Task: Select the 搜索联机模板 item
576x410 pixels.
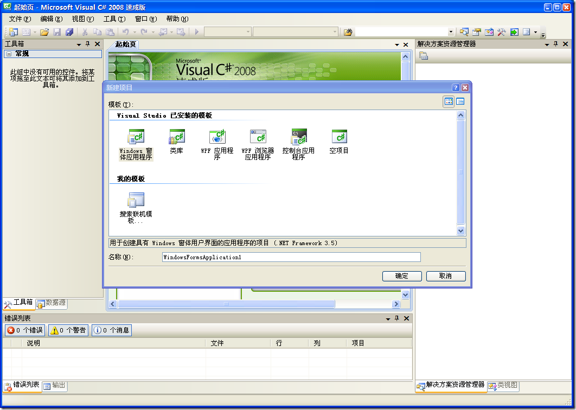Action: (x=136, y=208)
